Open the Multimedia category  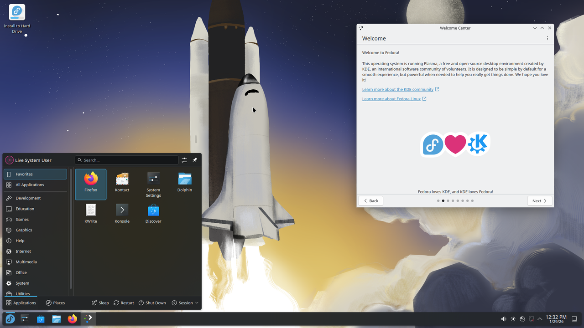[x=35, y=262]
